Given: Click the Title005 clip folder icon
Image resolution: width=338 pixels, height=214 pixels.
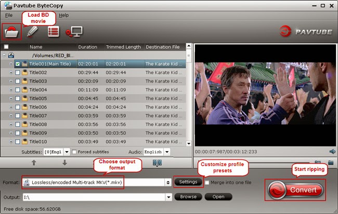Looking at the screenshot, I should 24,98.
